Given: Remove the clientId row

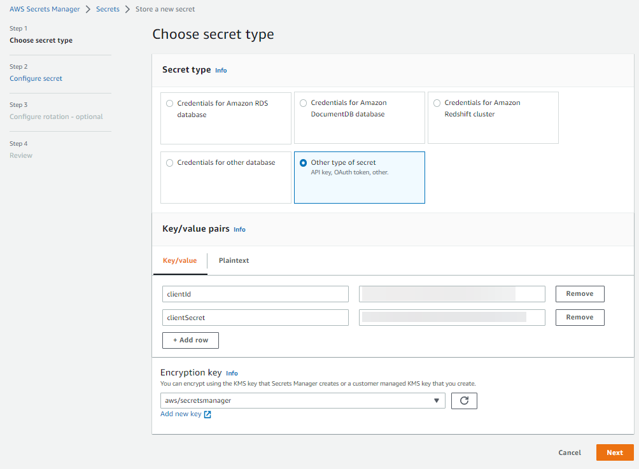Looking at the screenshot, I should click(x=579, y=294).
